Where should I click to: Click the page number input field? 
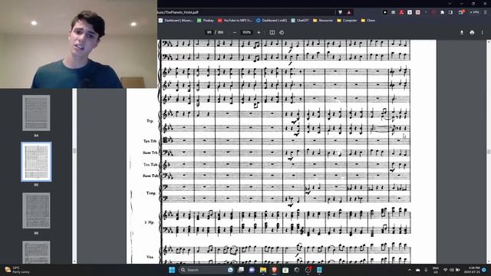pyautogui.click(x=209, y=32)
